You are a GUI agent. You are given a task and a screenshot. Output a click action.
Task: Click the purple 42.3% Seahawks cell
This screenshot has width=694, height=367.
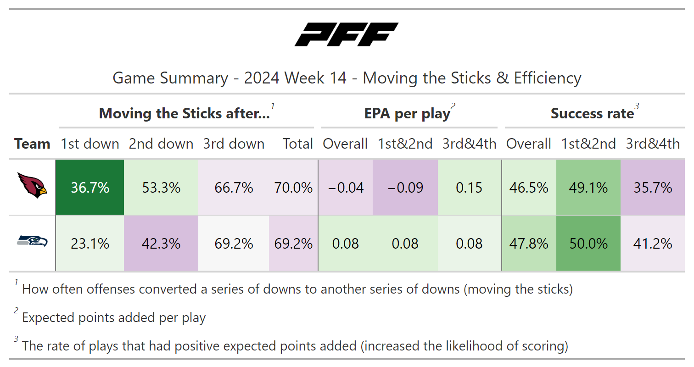pos(161,243)
